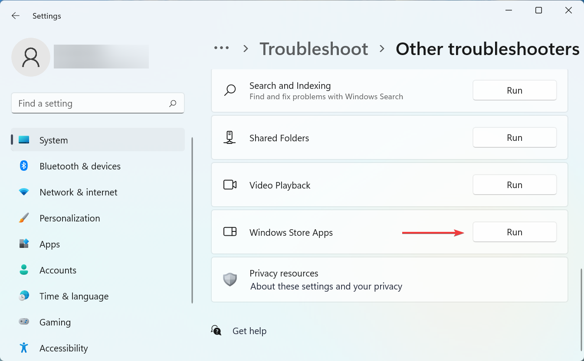The height and width of the screenshot is (361, 584).
Task: Click the Get help question icon
Action: click(x=216, y=330)
